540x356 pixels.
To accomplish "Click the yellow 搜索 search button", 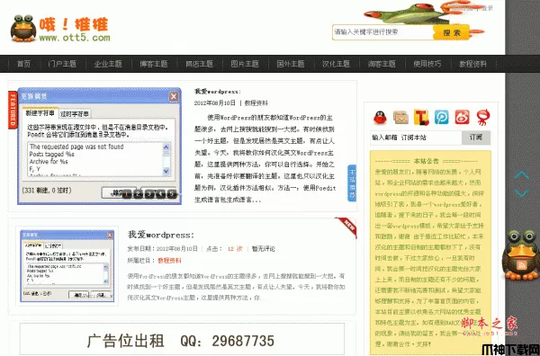I will [x=452, y=32].
